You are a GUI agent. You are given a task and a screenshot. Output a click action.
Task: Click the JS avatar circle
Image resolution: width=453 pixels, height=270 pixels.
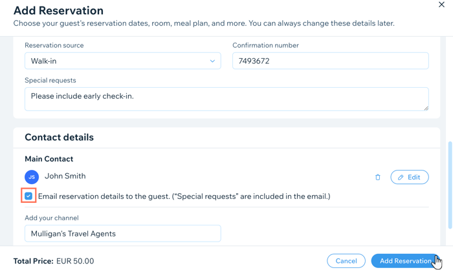32,177
